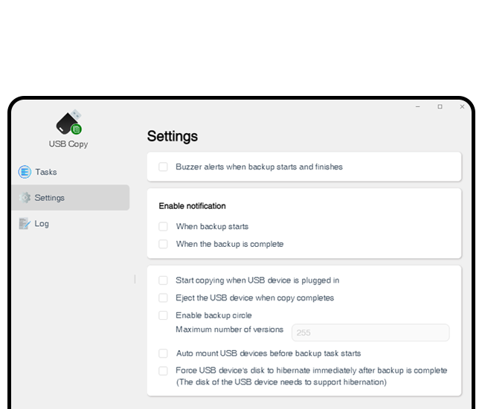Turn on the 'Enable backup circle' option
This screenshot has width=482, height=409.
coord(163,315)
